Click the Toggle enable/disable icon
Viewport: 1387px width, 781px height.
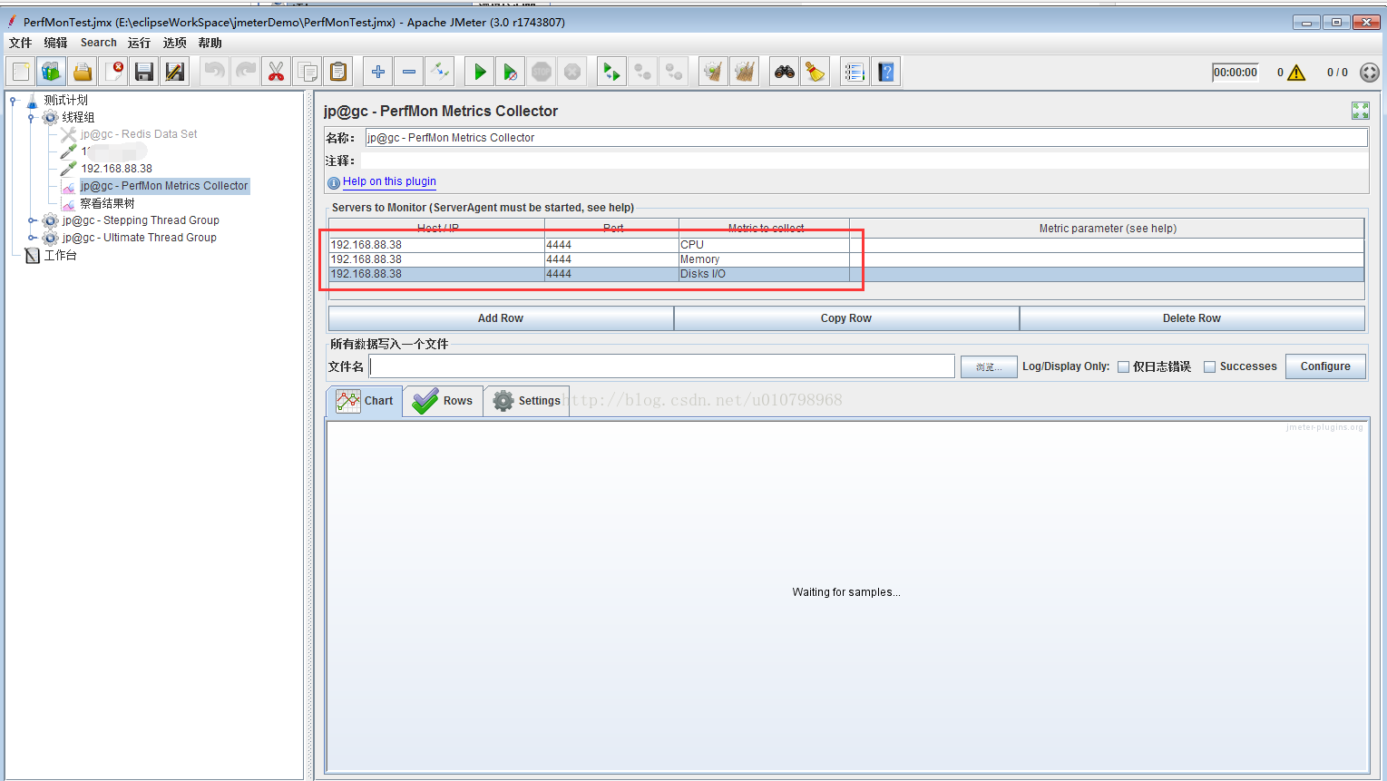[440, 72]
